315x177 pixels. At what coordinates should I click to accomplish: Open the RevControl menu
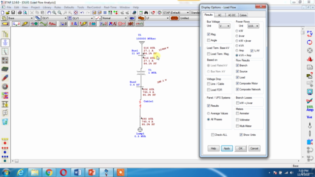(94, 7)
